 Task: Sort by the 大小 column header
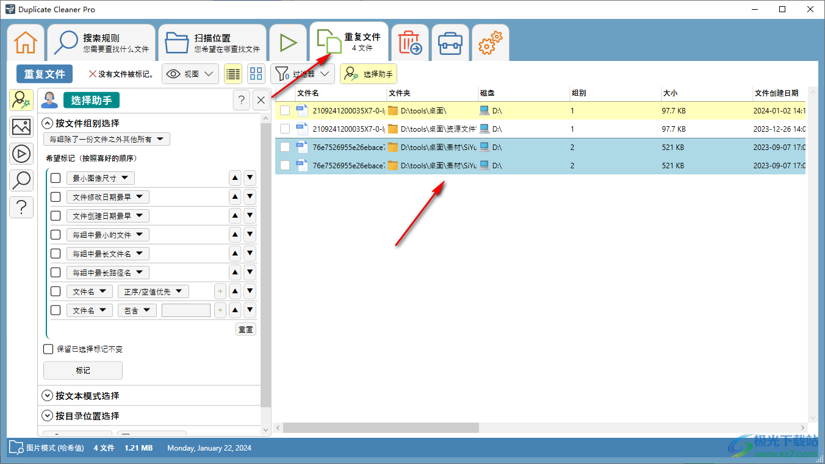707,93
